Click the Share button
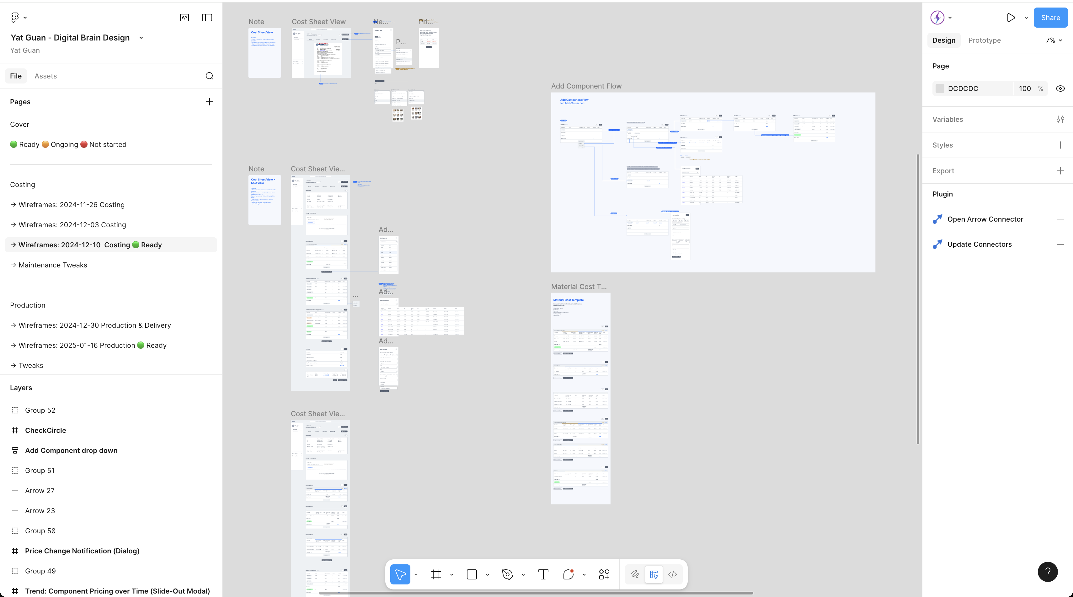Viewport: 1073px width, 597px height. click(x=1050, y=18)
